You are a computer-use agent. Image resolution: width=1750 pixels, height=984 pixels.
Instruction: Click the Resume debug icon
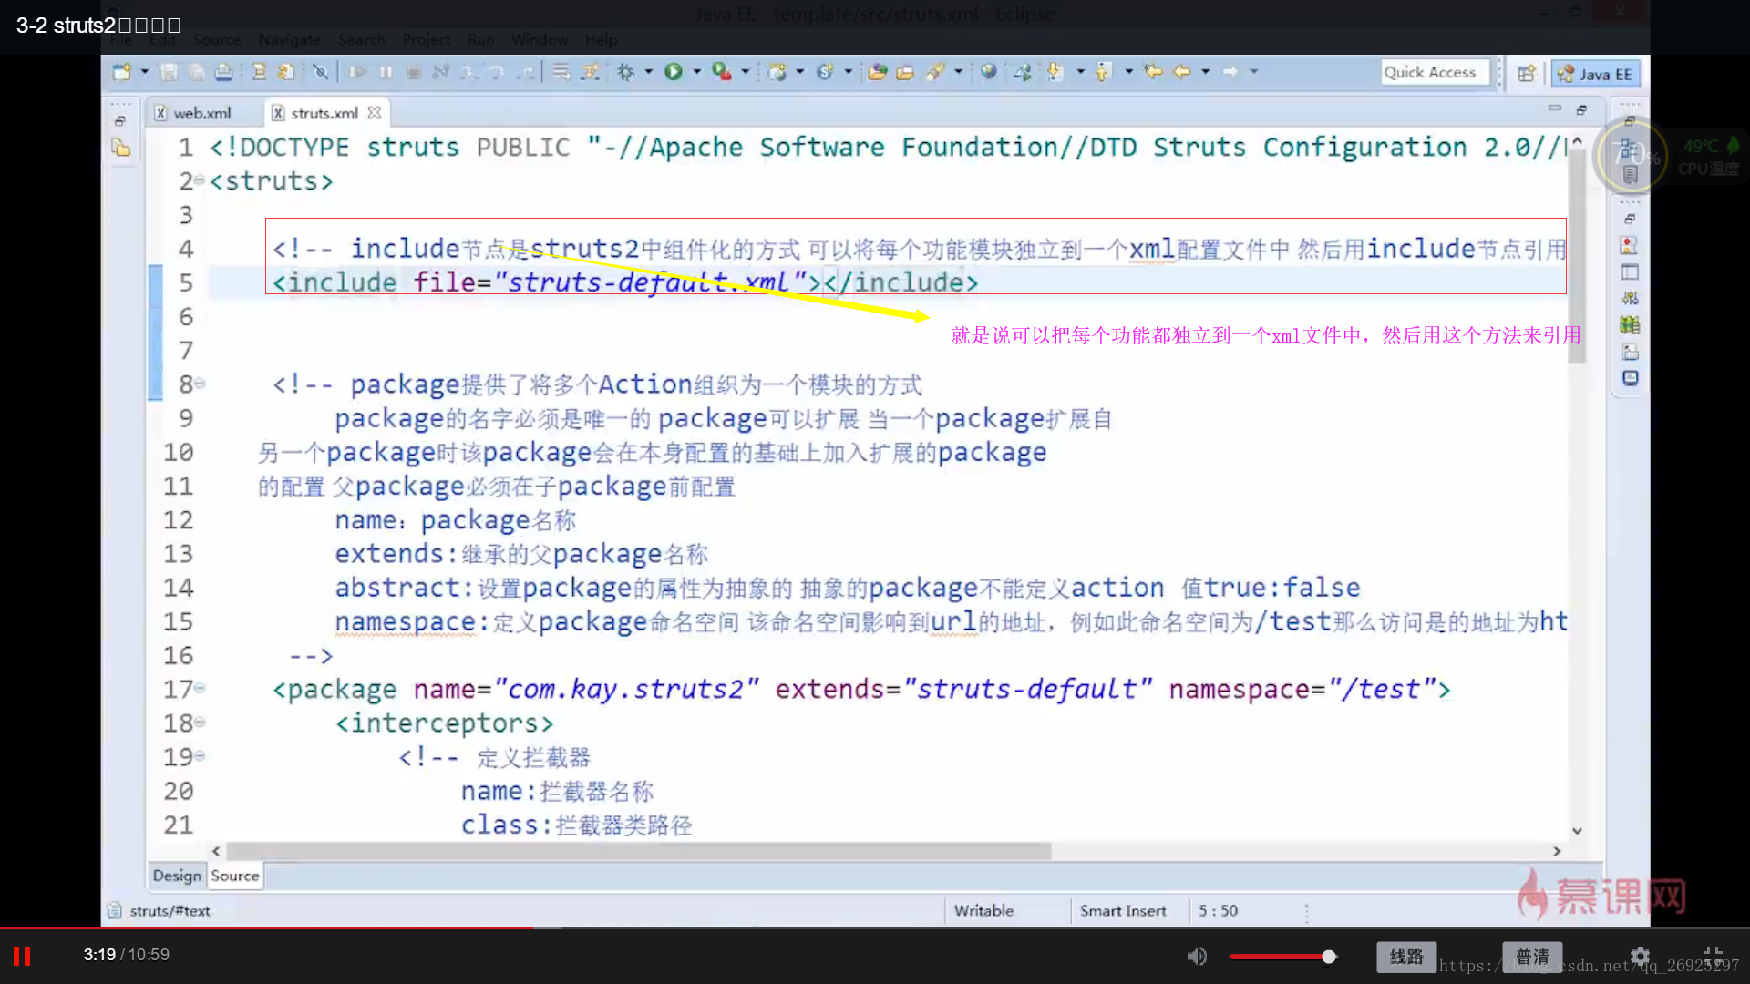[357, 72]
